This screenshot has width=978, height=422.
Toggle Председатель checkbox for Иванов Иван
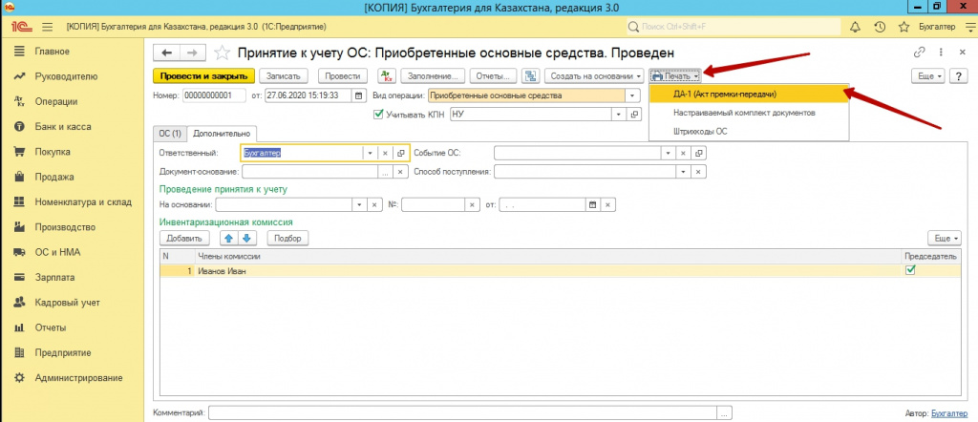910,270
